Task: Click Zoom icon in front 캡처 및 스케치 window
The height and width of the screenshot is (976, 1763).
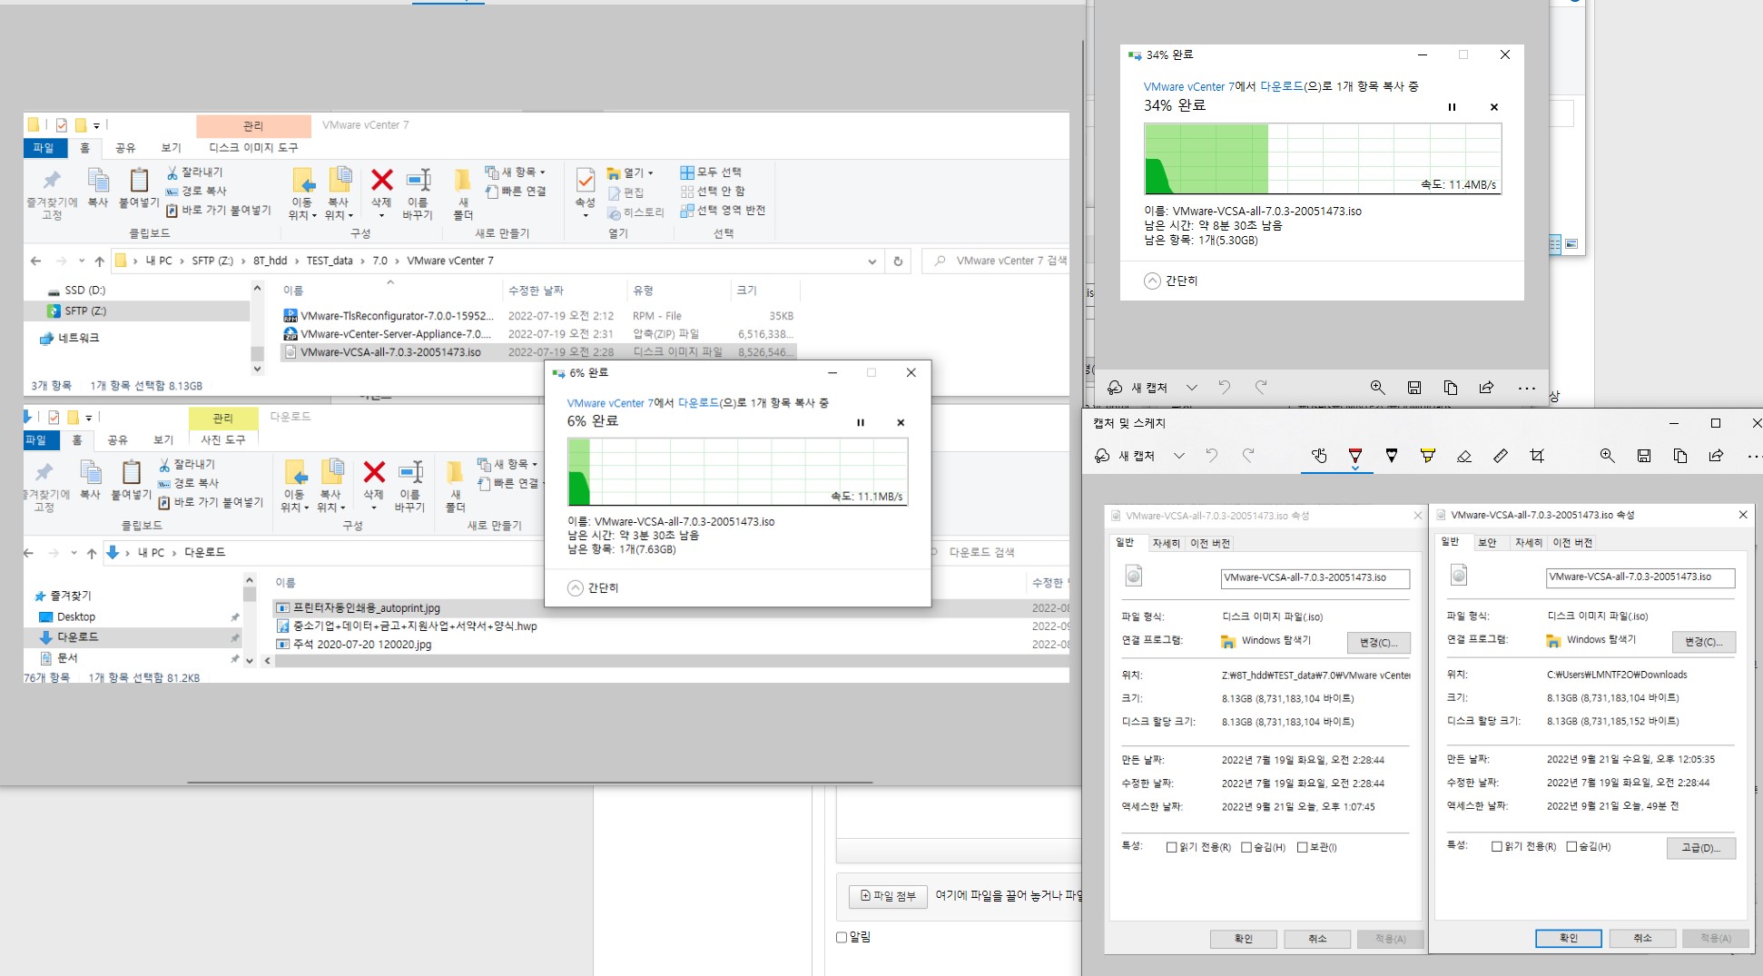Action: pos(1608,456)
